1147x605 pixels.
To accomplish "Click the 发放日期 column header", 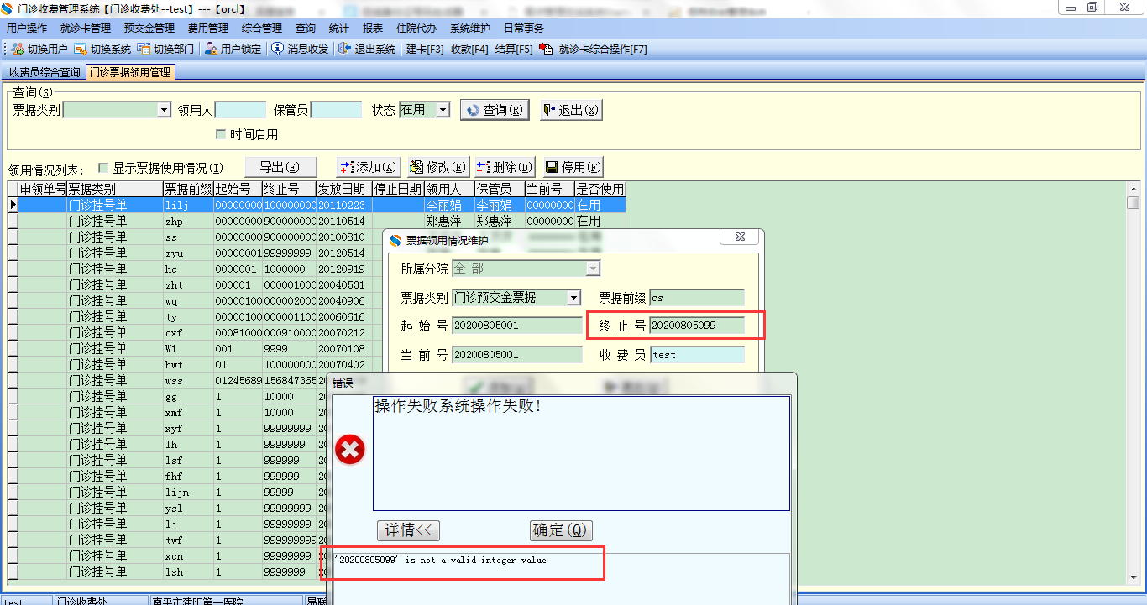I will click(x=343, y=189).
